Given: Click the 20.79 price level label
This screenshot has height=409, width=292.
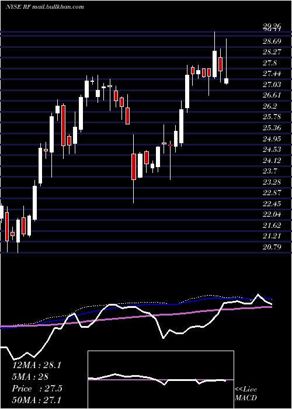Looking at the screenshot, I should click(272, 247).
